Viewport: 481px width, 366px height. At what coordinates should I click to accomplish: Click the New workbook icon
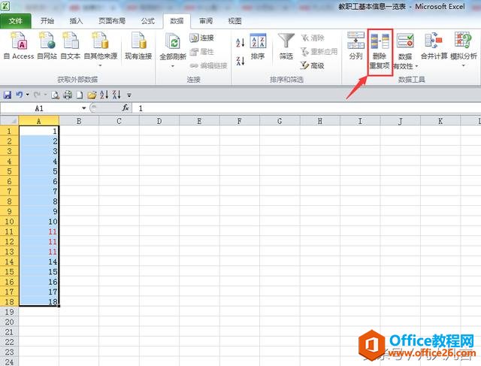[x=80, y=95]
